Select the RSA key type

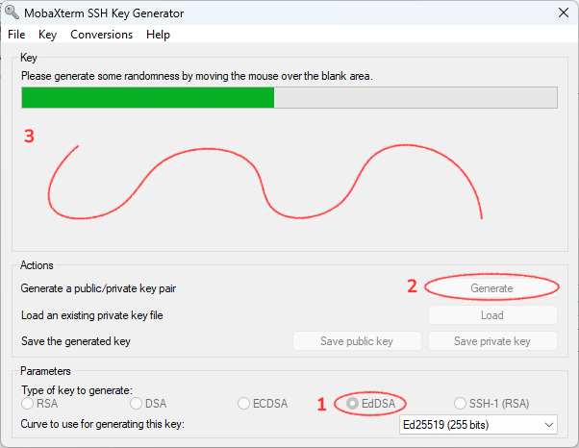[27, 404]
